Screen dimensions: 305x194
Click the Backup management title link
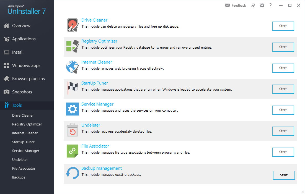click(102, 168)
